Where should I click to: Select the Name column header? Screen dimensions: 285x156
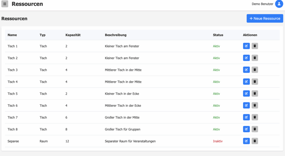pyautogui.click(x=12, y=35)
